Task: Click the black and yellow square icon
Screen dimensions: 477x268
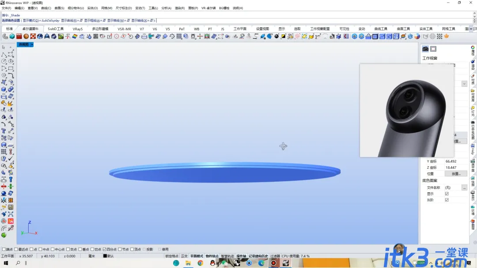Action: pos(283,37)
